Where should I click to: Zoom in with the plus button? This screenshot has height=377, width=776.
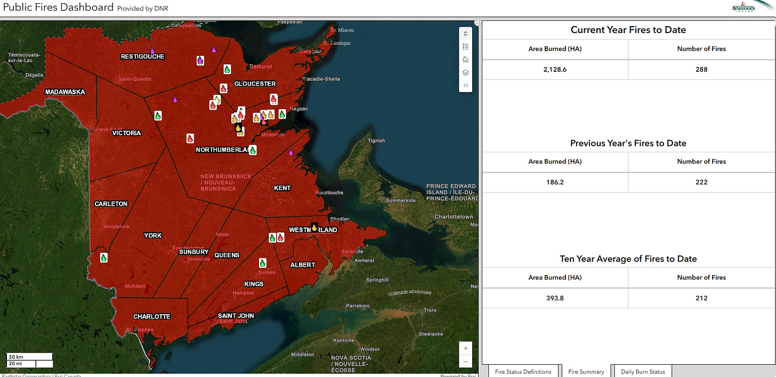point(465,348)
